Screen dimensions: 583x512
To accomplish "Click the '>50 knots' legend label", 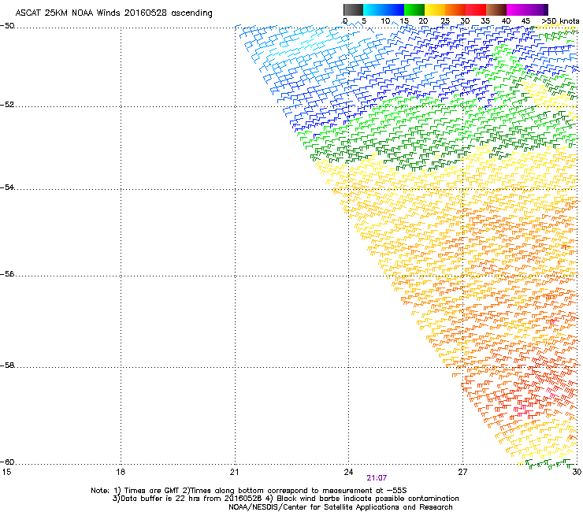I will coord(560,21).
